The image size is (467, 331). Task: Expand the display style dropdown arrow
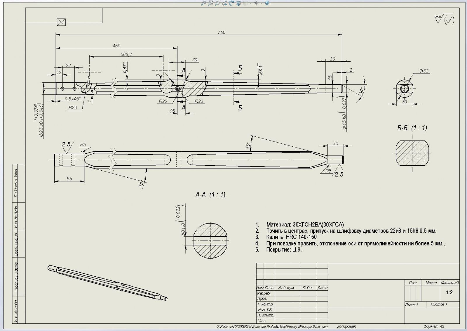click(250, 3)
